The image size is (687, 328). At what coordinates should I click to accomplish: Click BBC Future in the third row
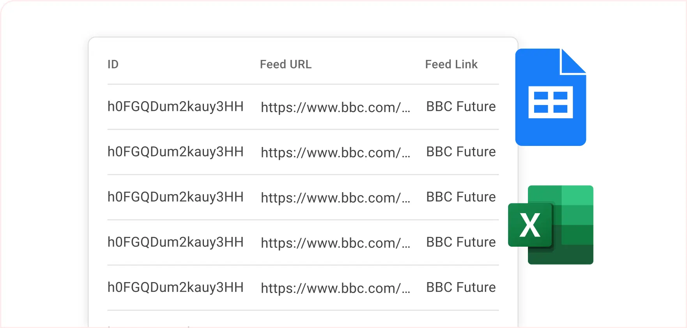pyautogui.click(x=461, y=197)
